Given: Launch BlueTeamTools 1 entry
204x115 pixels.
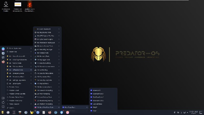Looking at the screenshot, I should click(x=103, y=94).
